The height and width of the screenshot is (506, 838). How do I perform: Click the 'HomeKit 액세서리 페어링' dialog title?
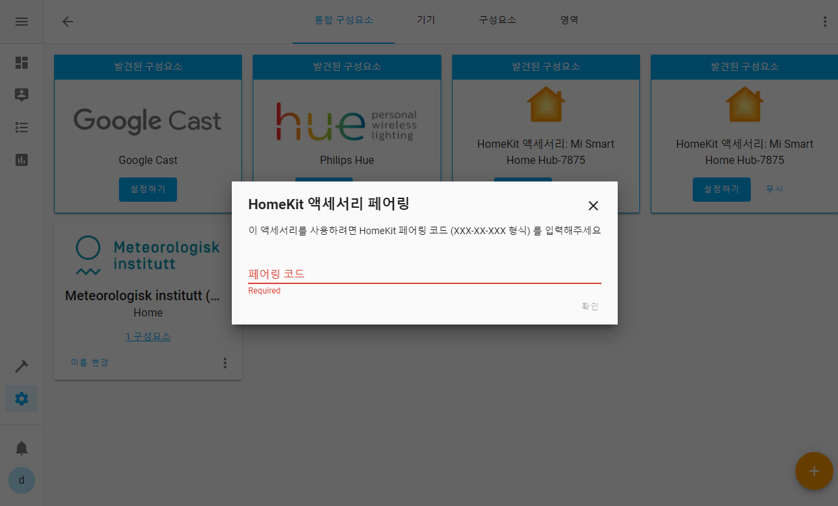[329, 204]
